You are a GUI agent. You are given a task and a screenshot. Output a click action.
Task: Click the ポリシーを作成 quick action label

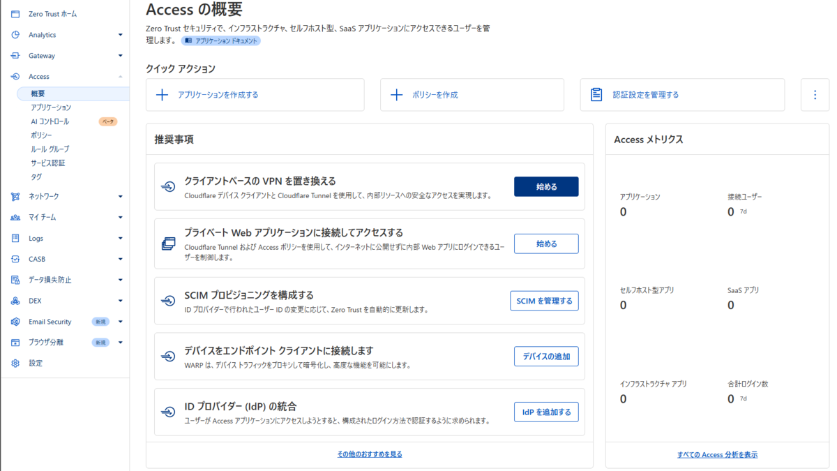pos(435,95)
